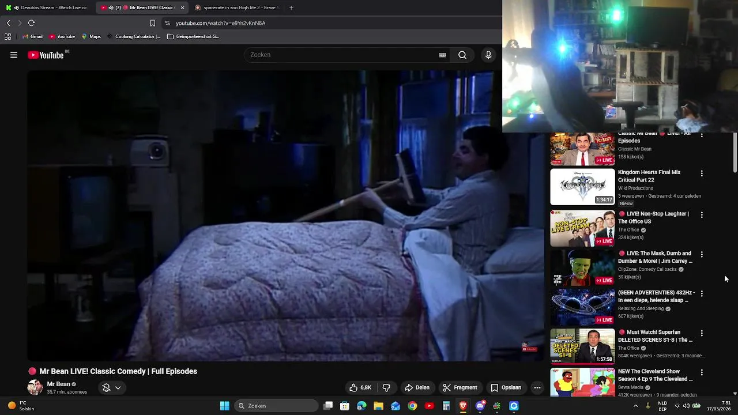738x415 pixels.
Task: Open options for Superfan Deleted Scenes video
Action: 702,334
